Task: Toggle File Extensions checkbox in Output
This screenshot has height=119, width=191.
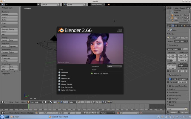Action: (179, 112)
